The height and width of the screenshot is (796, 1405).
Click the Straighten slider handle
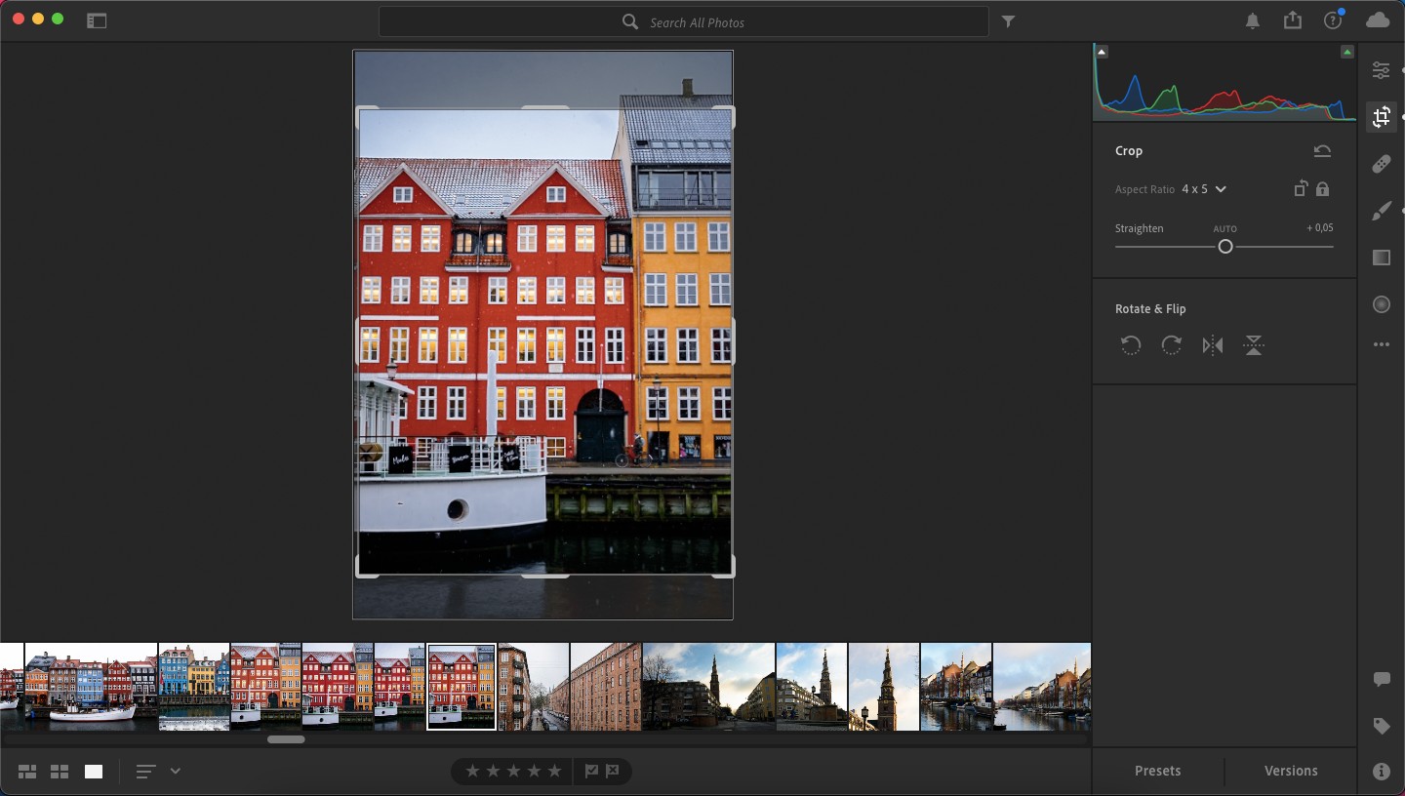(x=1225, y=247)
